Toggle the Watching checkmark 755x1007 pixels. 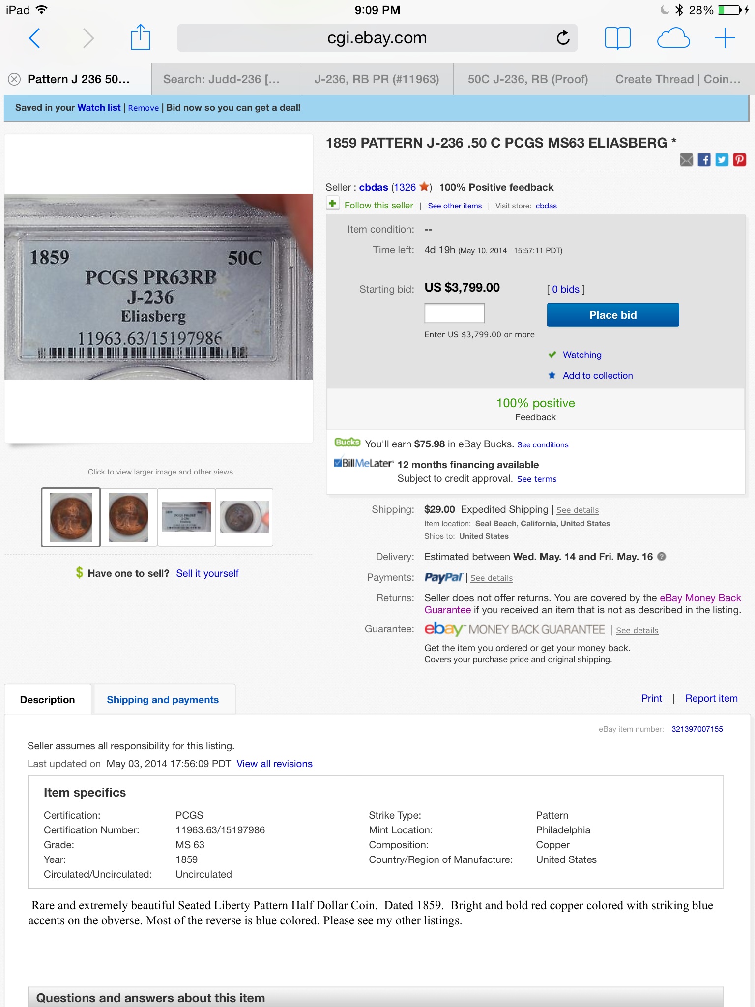click(x=552, y=355)
